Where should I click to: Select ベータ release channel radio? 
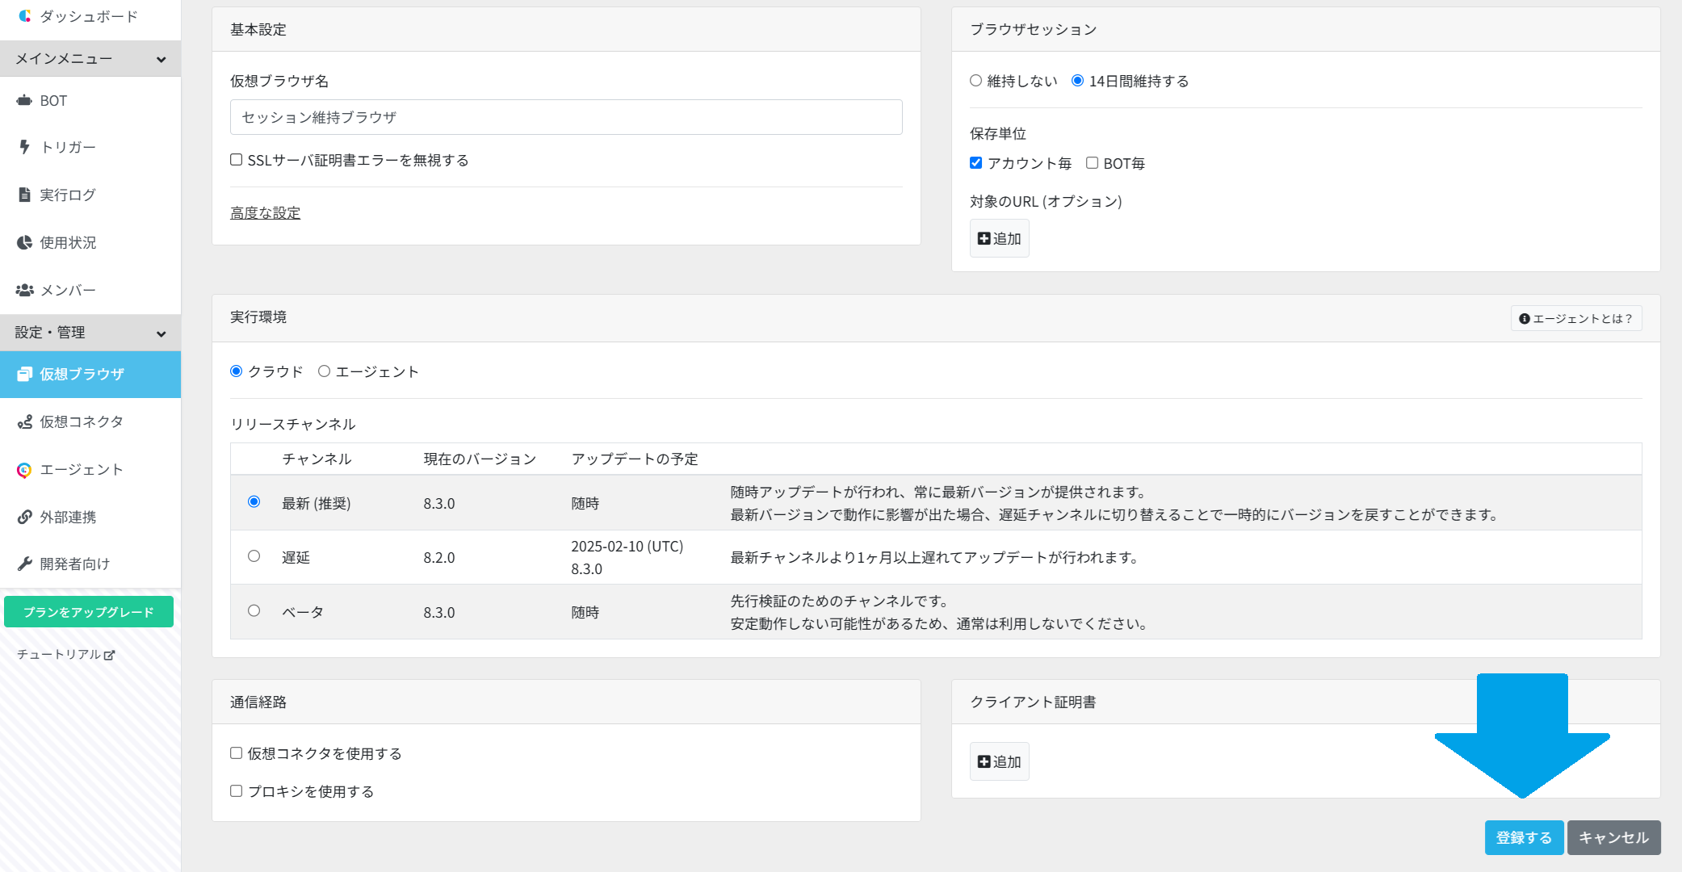254,611
